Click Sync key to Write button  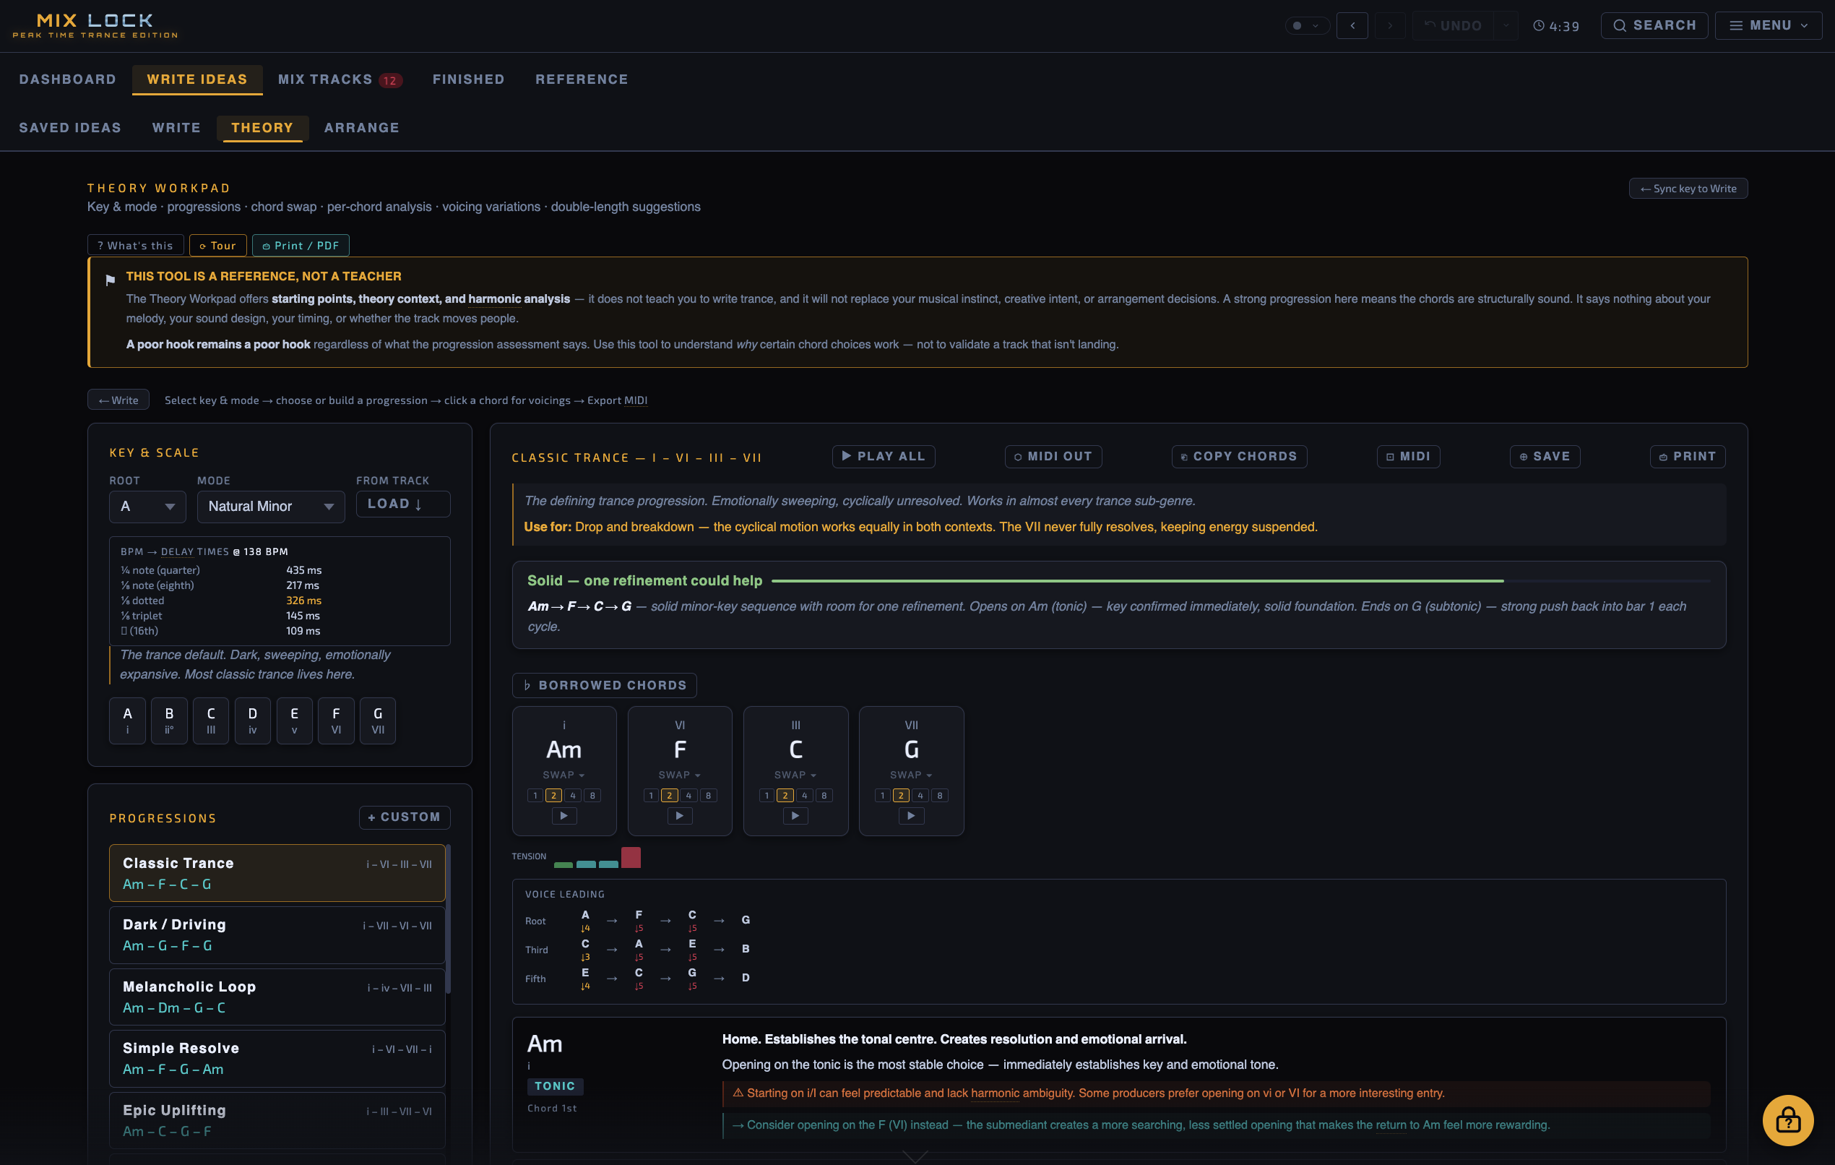(1687, 189)
